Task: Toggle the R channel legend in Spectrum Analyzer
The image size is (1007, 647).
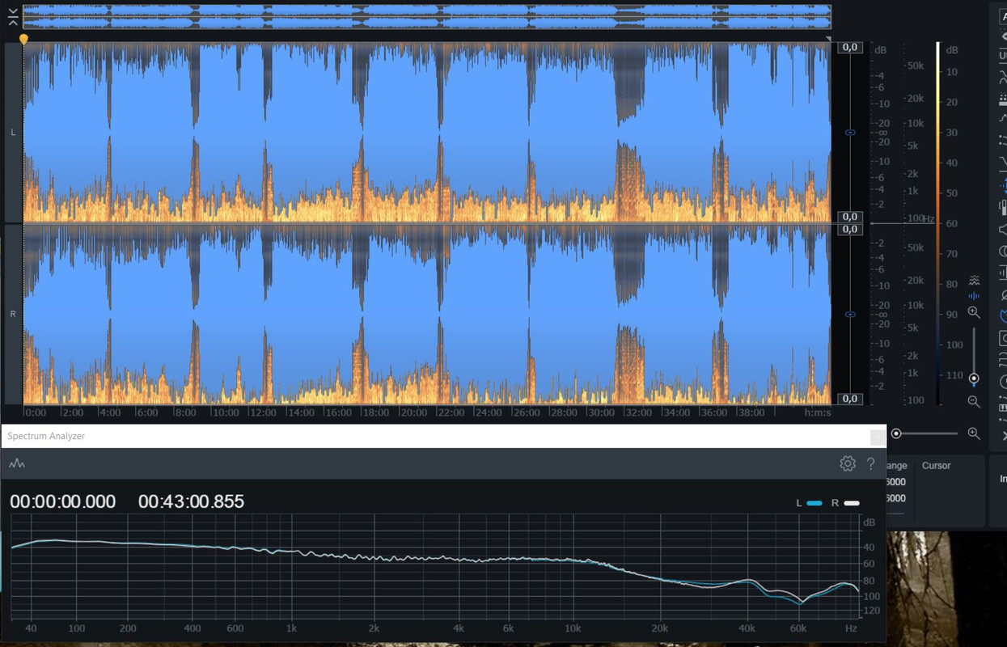Action: [845, 503]
